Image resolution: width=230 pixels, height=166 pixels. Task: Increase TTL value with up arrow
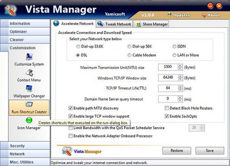point(180,87)
